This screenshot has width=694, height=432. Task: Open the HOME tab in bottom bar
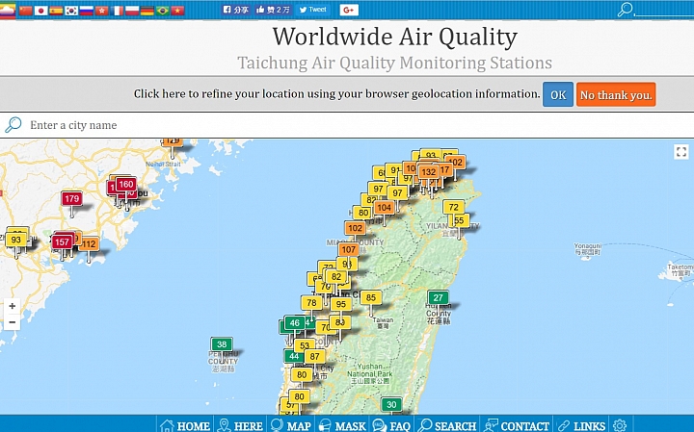[x=185, y=425]
